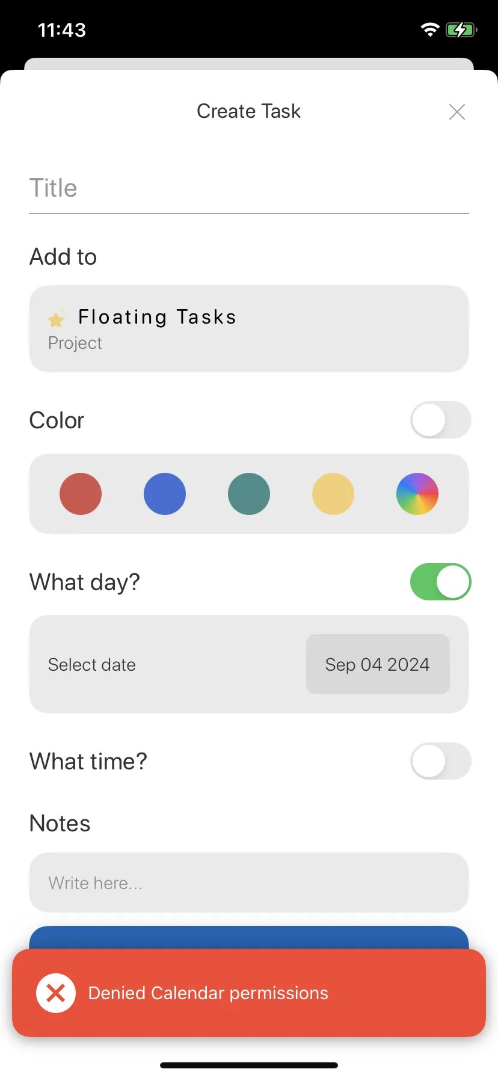This screenshot has width=498, height=1078.
Task: Enable the Color toggle
Action: 441,420
